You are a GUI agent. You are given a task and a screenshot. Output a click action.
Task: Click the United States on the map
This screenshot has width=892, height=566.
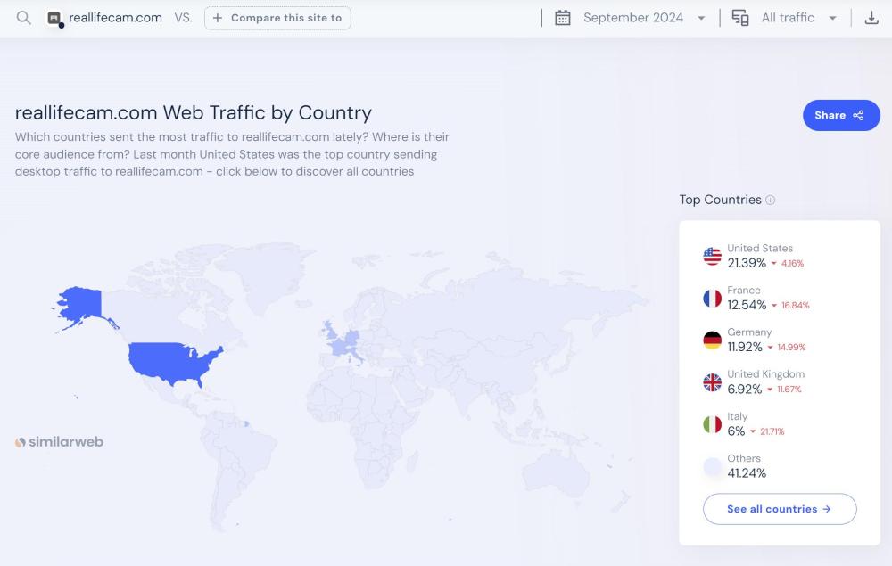click(174, 358)
